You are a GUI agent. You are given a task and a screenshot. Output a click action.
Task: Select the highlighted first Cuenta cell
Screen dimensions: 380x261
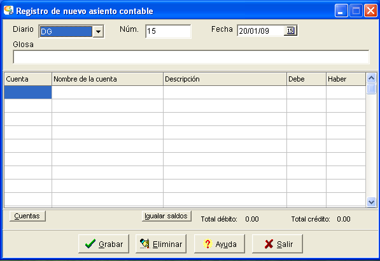pos(28,92)
